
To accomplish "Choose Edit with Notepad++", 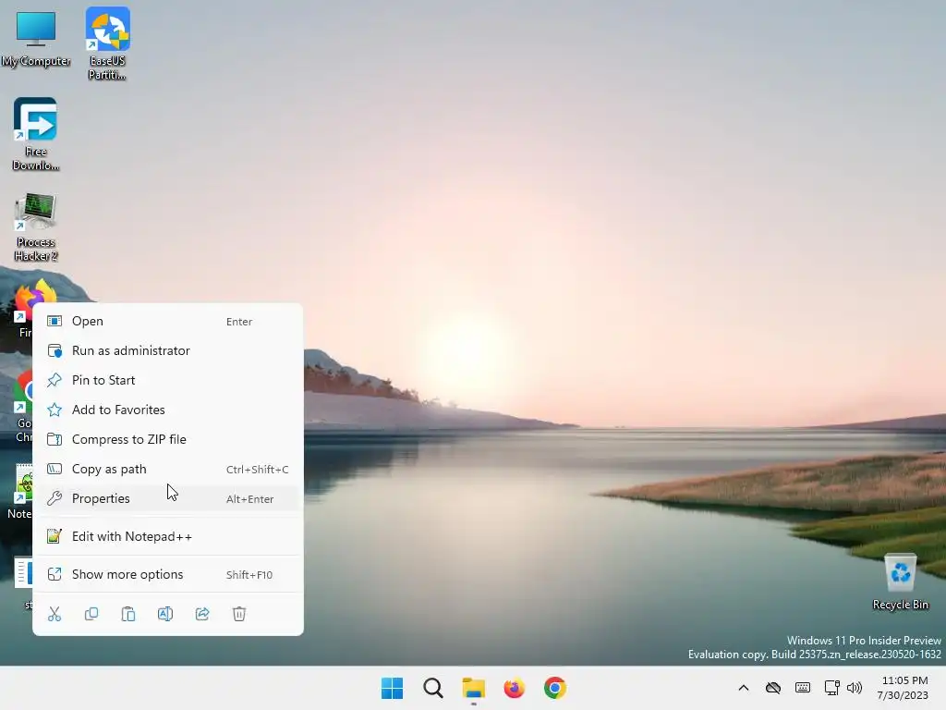I will pos(167,537).
